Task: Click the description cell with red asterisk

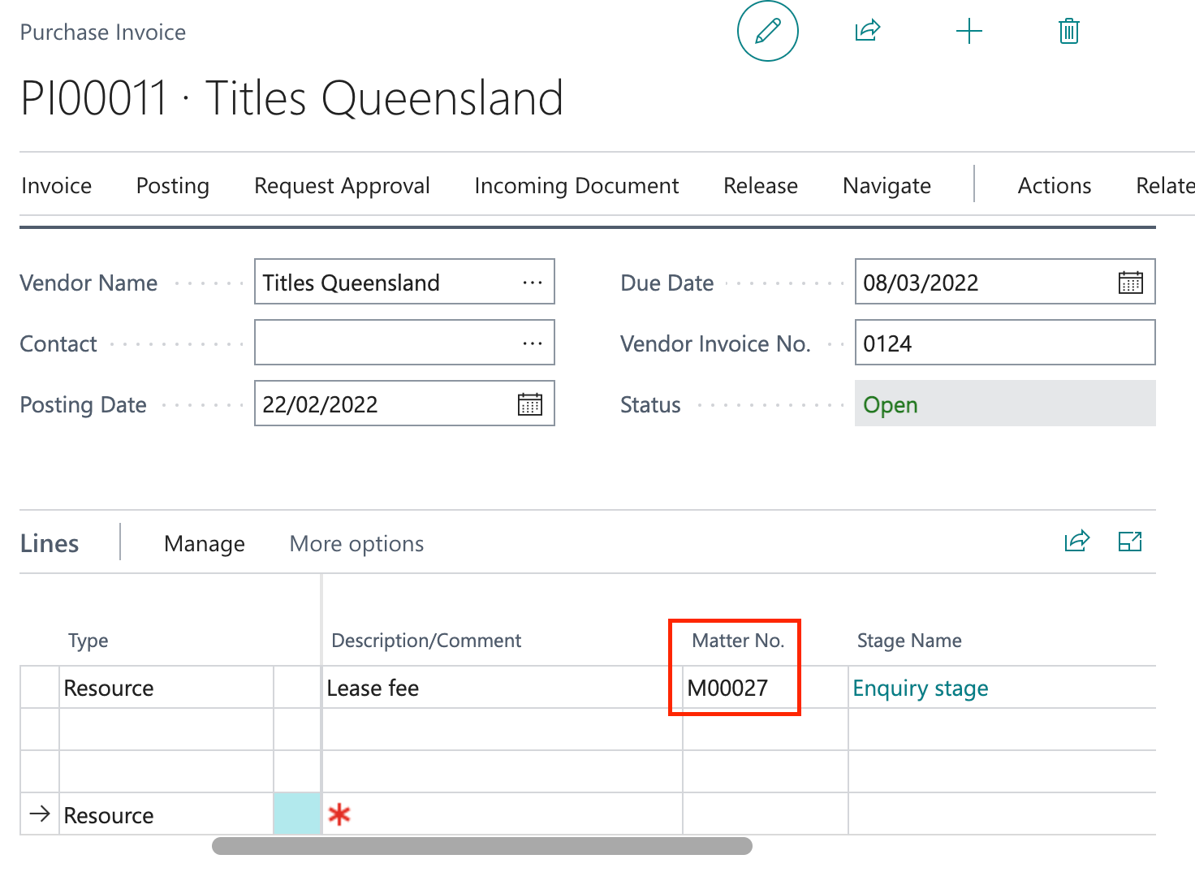Action: point(503,814)
